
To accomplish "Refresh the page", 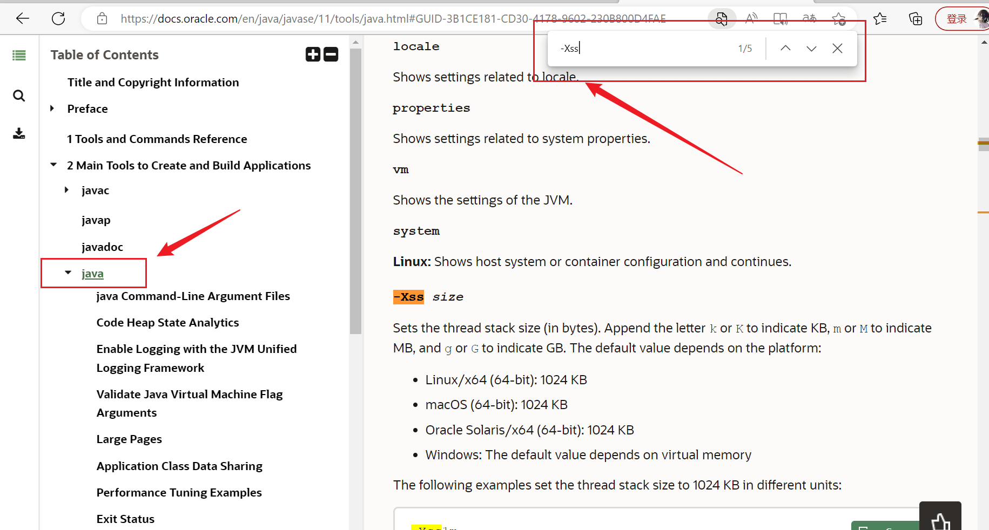I will 58,19.
